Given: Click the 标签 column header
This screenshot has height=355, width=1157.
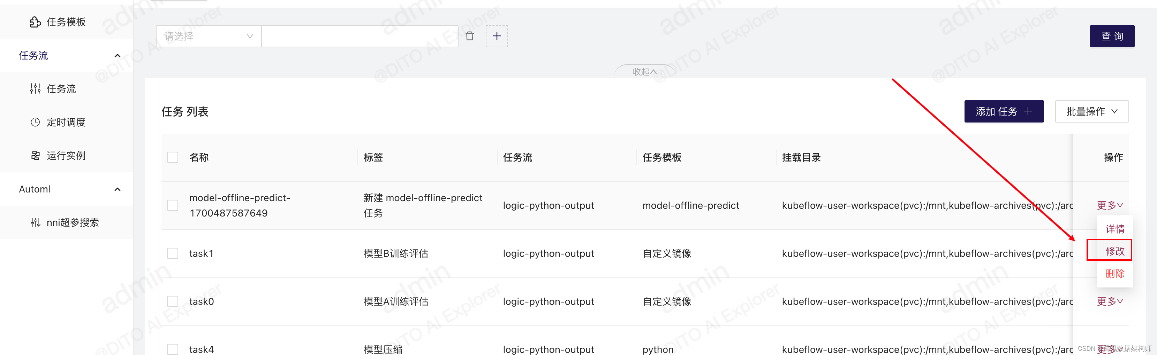Looking at the screenshot, I should pyautogui.click(x=373, y=157).
